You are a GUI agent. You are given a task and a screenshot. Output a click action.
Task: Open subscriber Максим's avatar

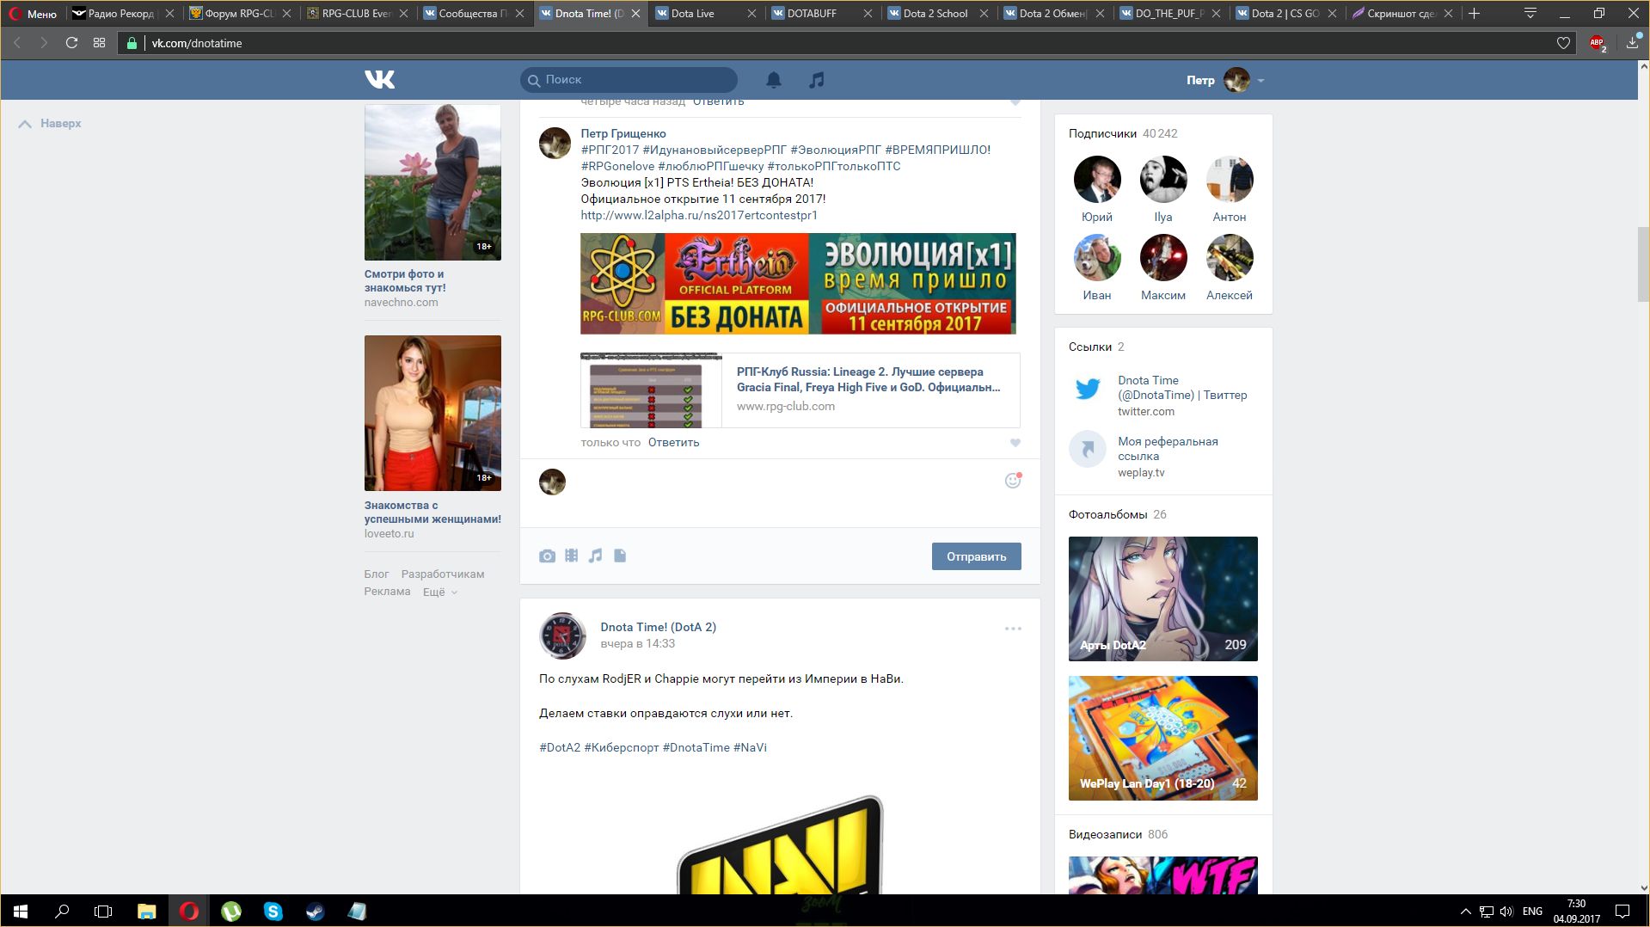[x=1163, y=257]
